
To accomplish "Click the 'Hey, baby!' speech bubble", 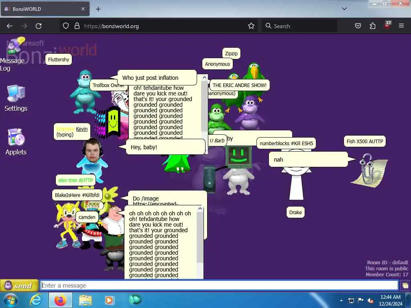I will tap(166, 147).
